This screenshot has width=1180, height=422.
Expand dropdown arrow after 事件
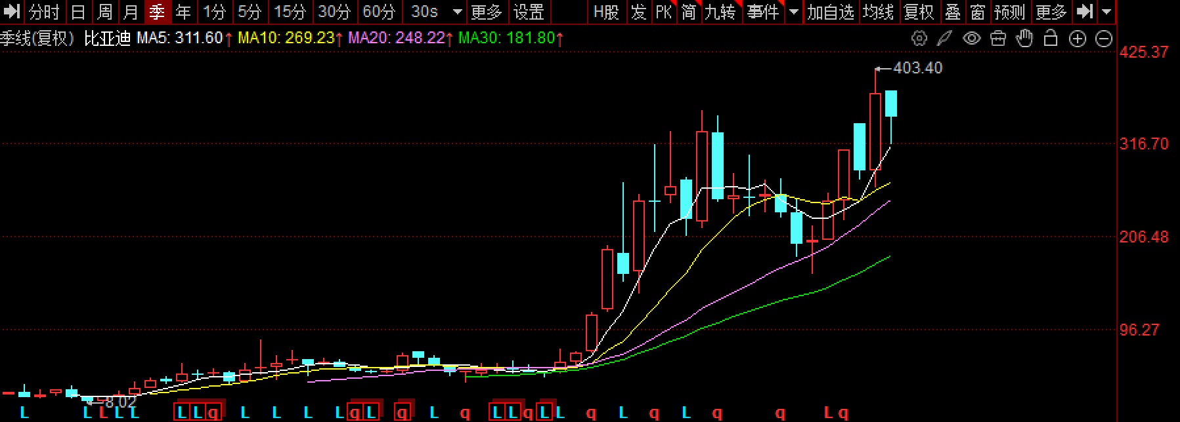794,12
